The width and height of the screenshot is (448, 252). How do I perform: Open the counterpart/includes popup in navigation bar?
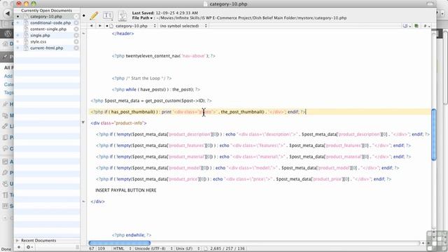pyautogui.click(x=406, y=26)
